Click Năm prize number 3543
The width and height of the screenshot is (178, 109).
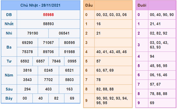coord(27,80)
